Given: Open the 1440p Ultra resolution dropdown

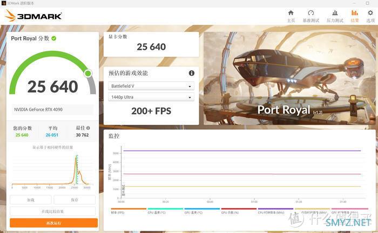Looking at the screenshot, I should (x=151, y=97).
